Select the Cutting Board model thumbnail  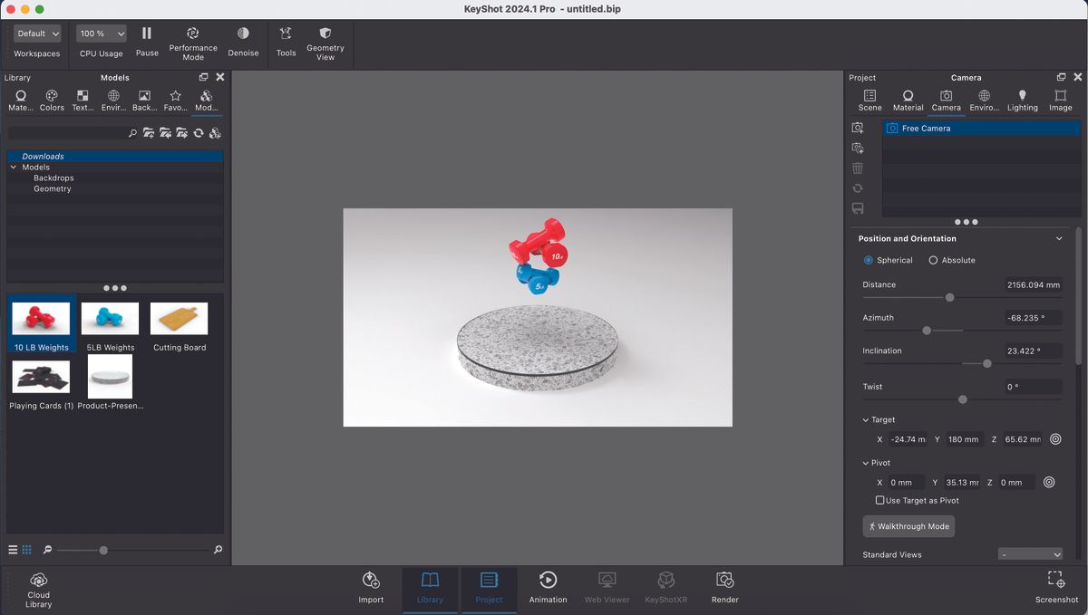(x=179, y=317)
